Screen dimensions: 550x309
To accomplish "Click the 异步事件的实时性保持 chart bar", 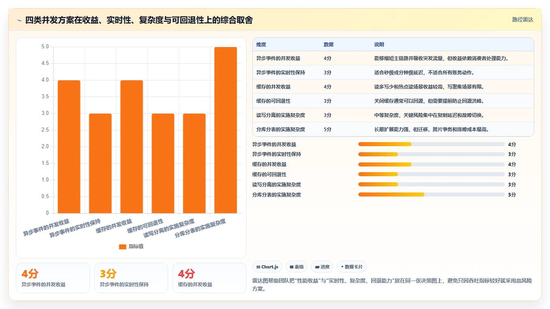I will 100,163.
